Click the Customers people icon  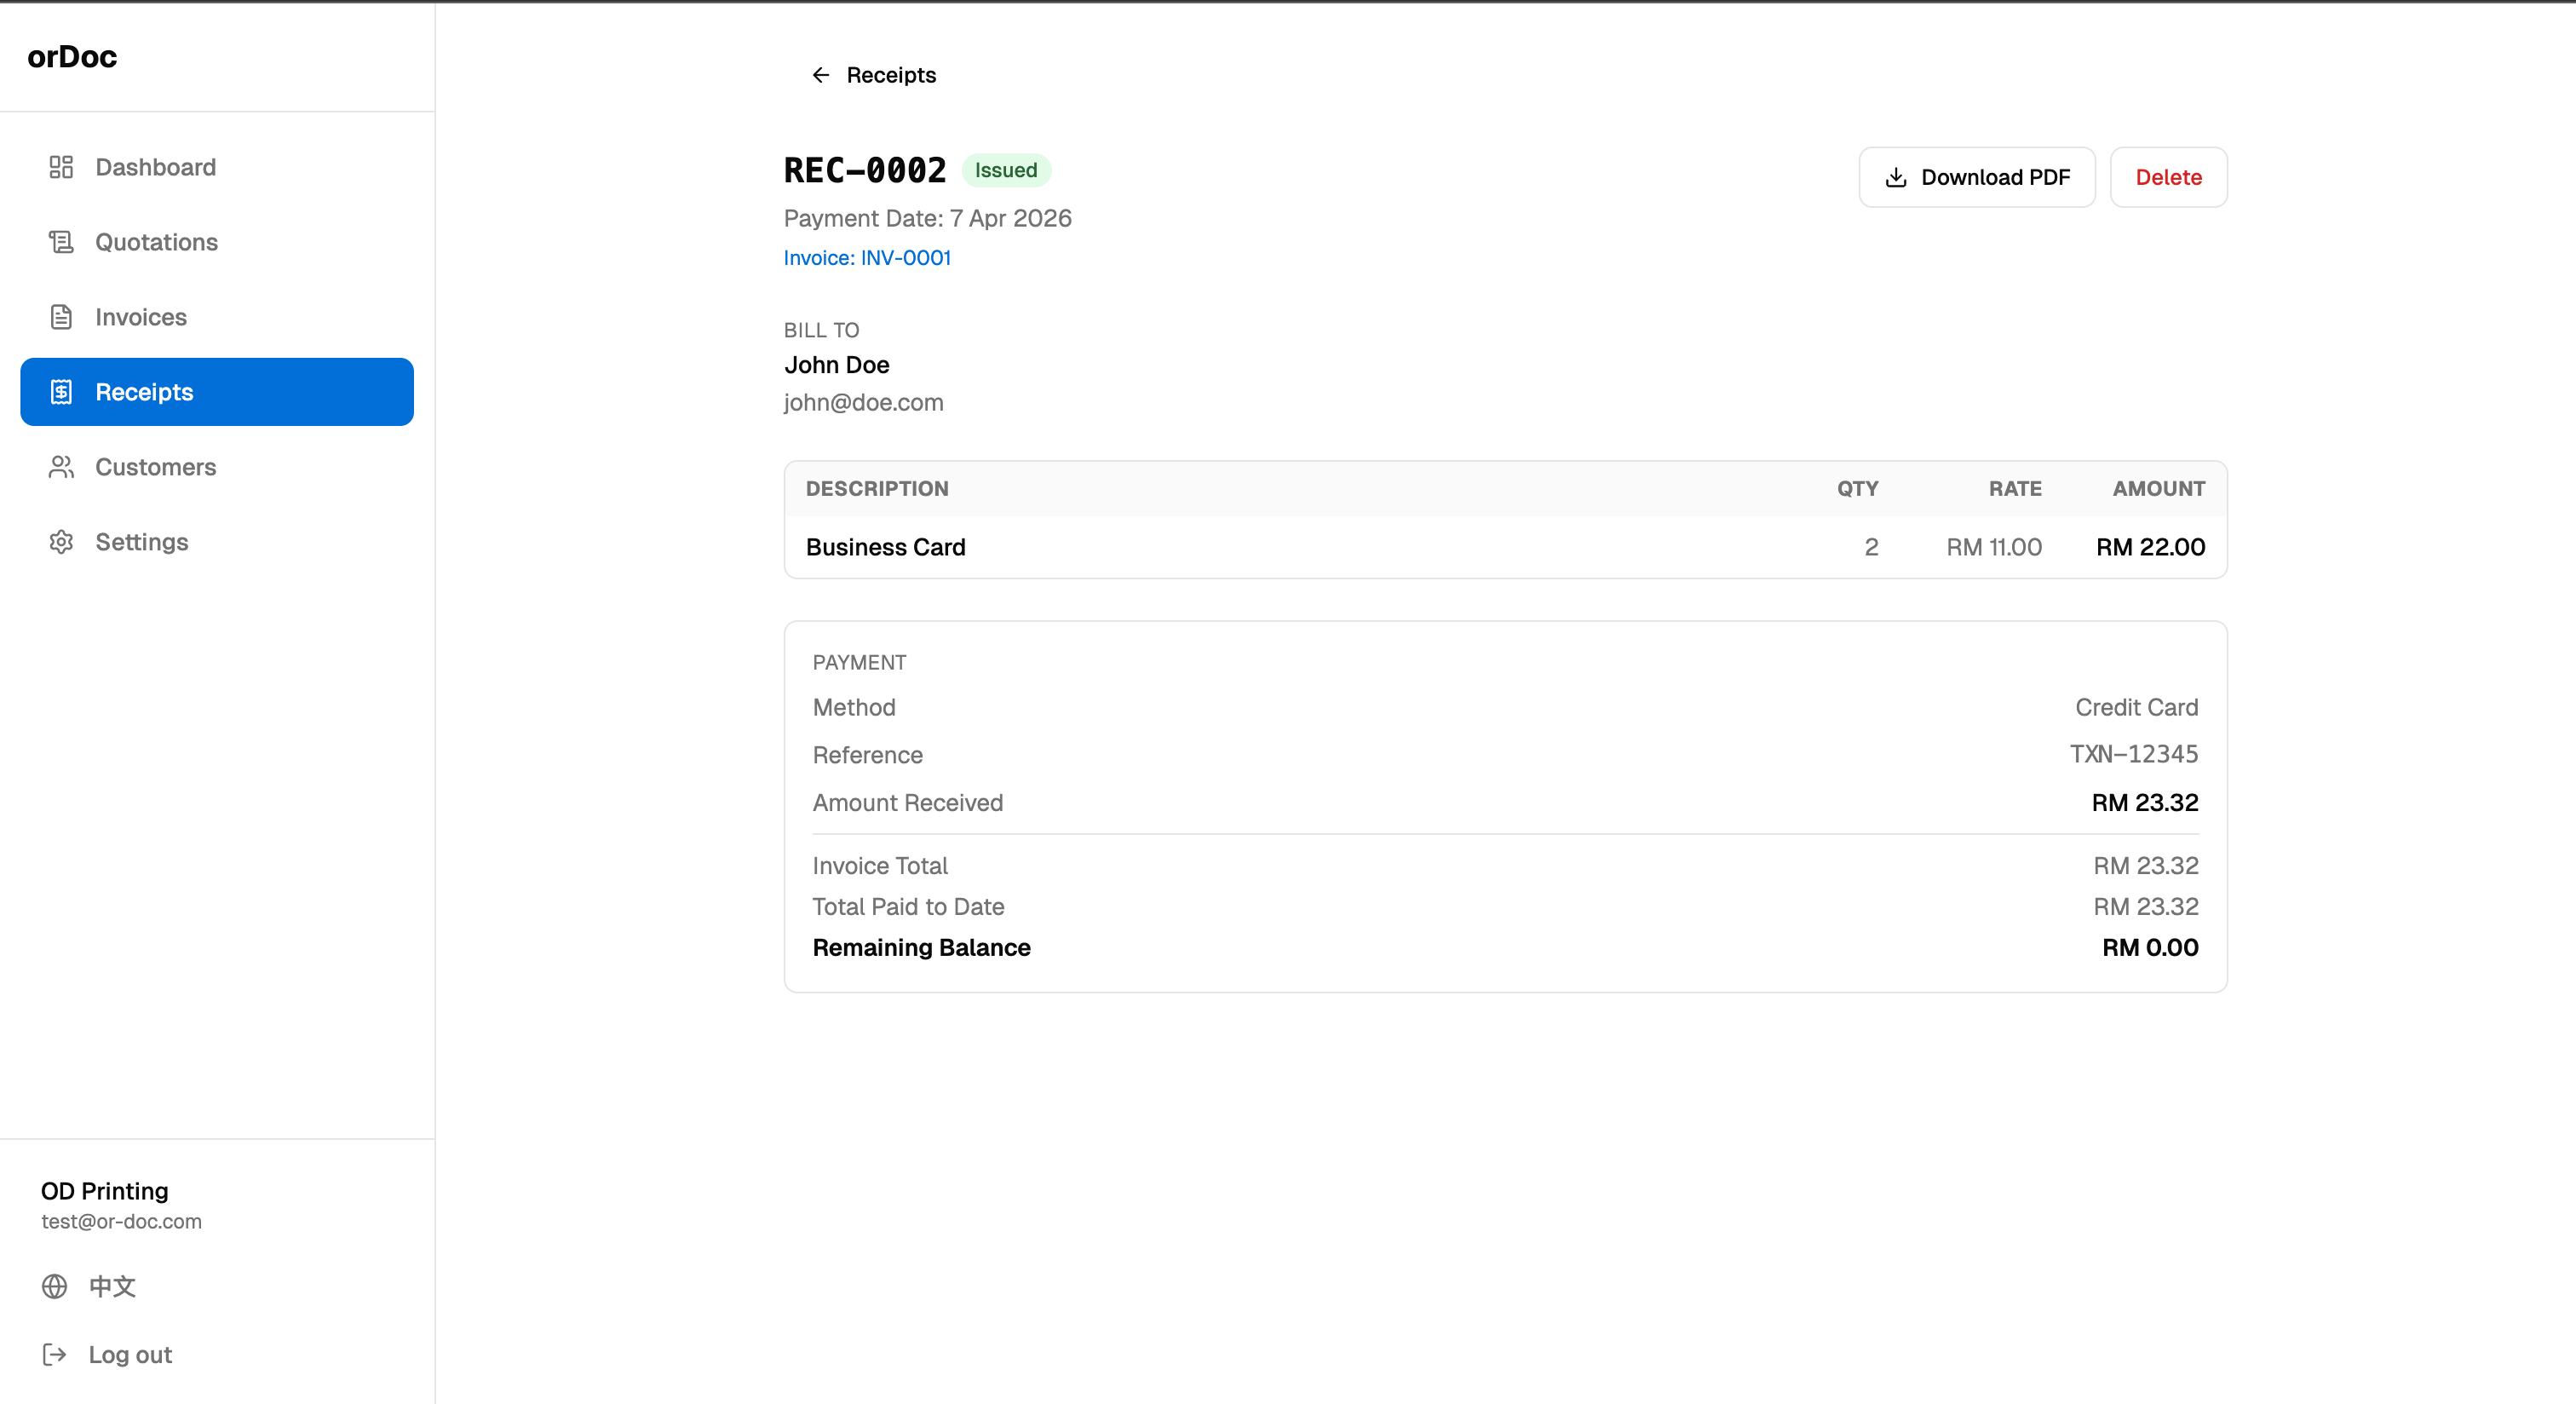(61, 467)
